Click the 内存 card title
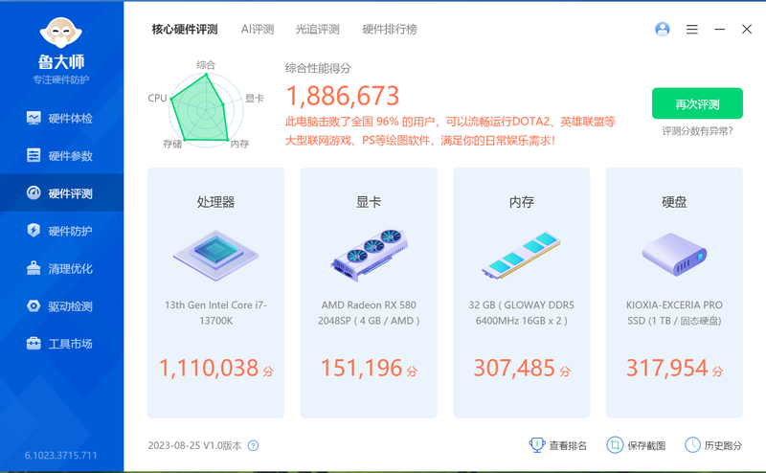 (x=521, y=202)
